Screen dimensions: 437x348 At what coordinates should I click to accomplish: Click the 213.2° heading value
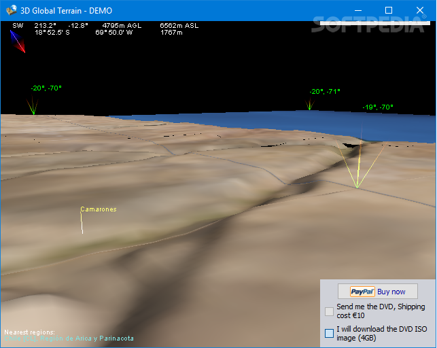tap(45, 26)
